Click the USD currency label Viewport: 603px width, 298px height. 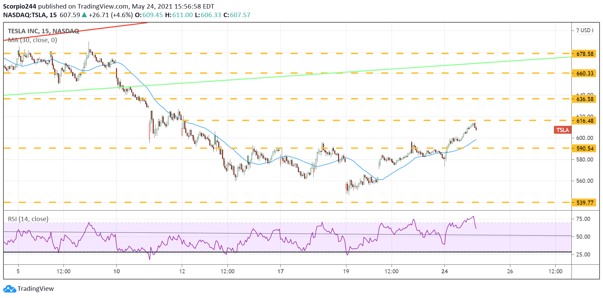[x=585, y=30]
